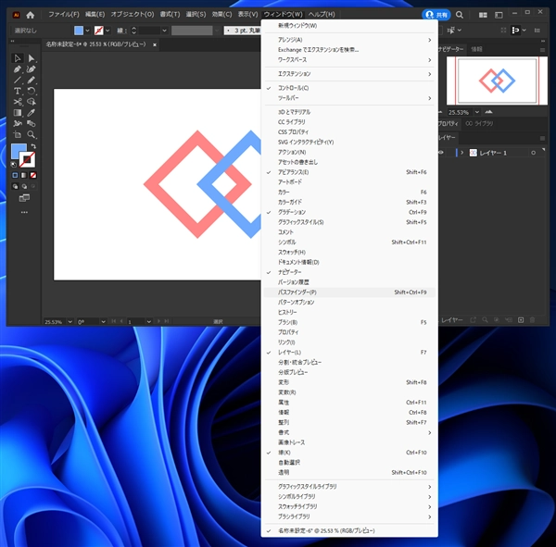Select the Gradient tool

click(x=17, y=113)
